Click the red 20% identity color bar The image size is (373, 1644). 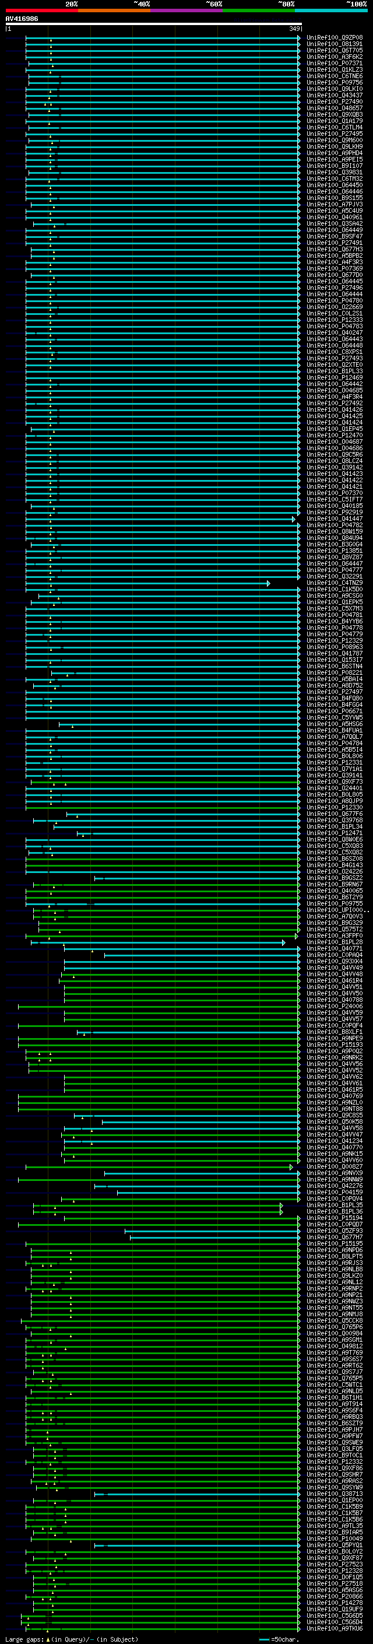[x=41, y=11]
